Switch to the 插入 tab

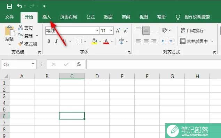[47, 17]
